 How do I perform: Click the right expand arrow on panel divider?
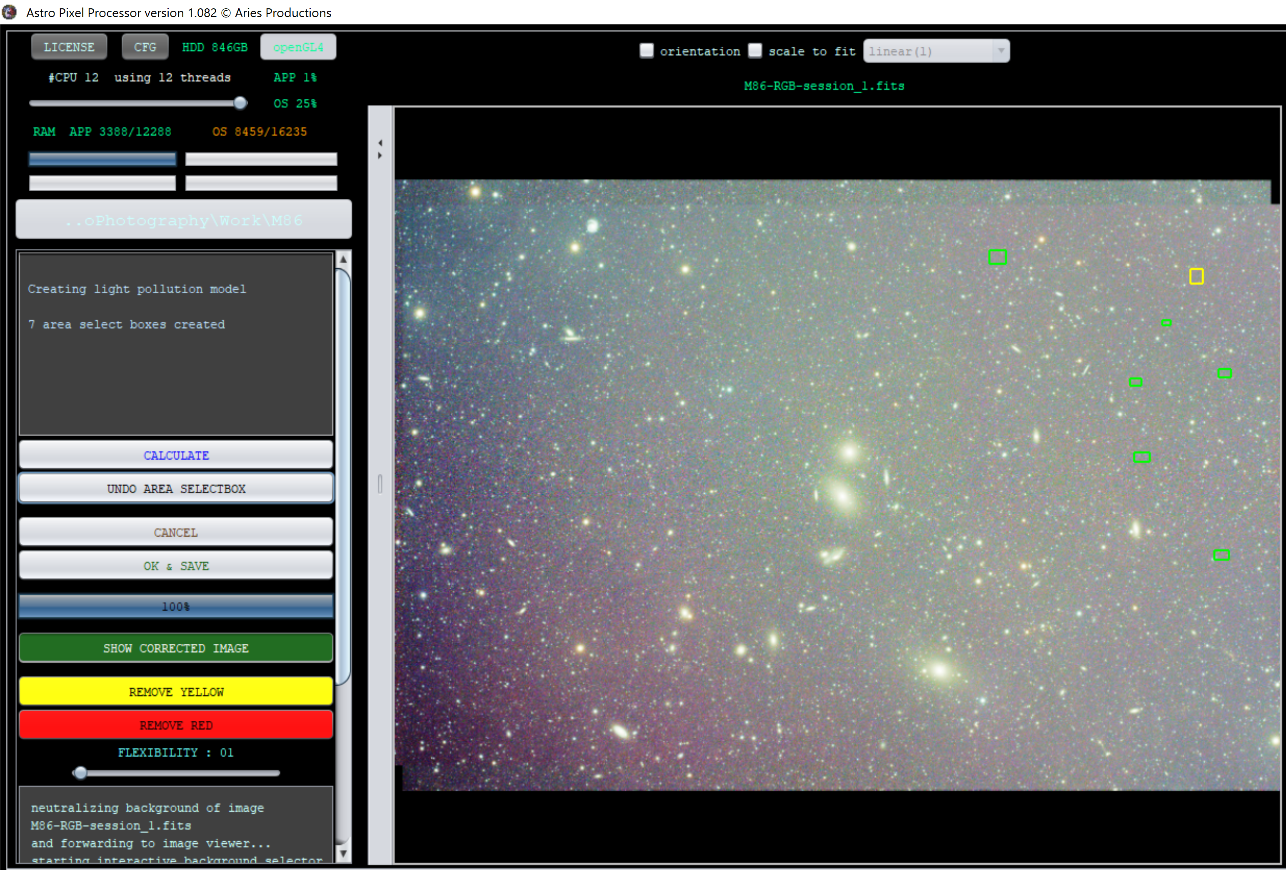click(380, 156)
